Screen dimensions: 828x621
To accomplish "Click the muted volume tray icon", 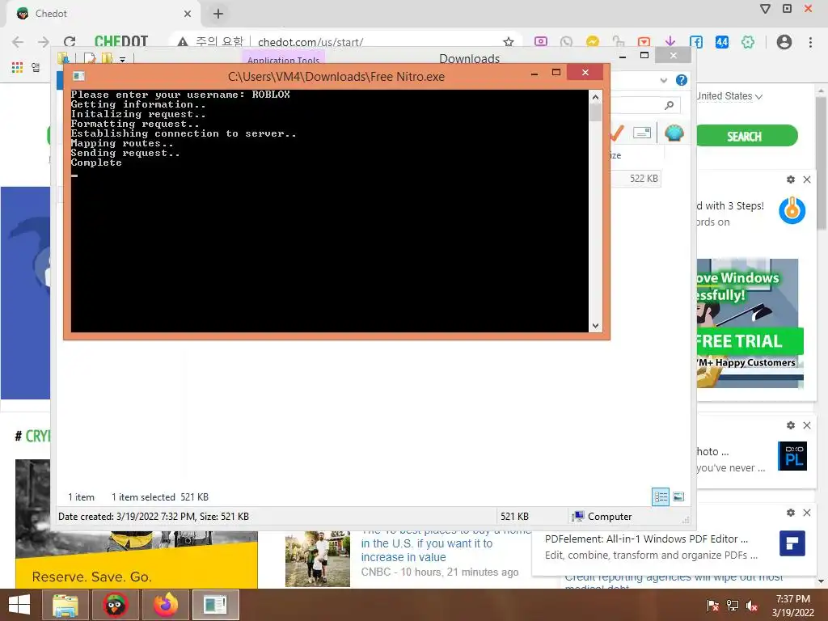I will click(x=751, y=606).
